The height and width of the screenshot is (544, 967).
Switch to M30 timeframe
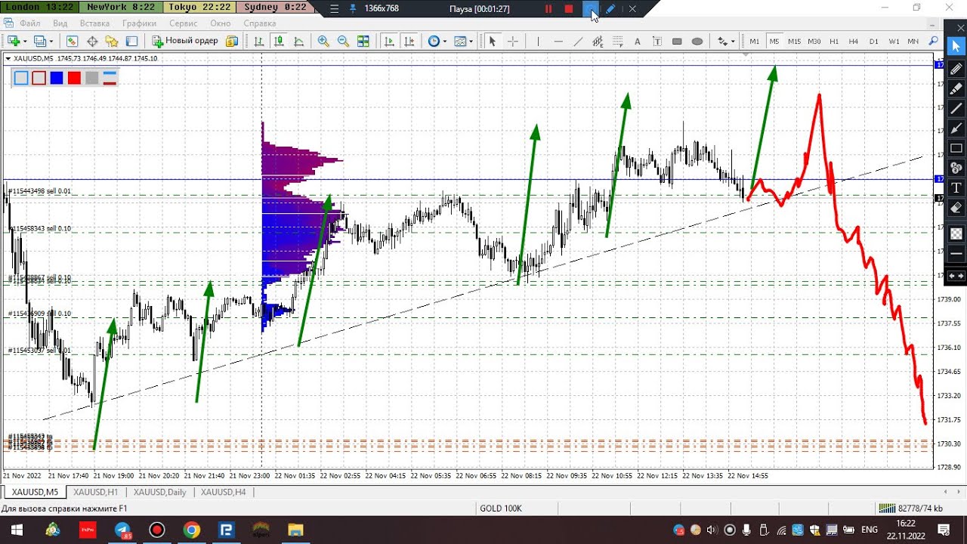(x=814, y=41)
